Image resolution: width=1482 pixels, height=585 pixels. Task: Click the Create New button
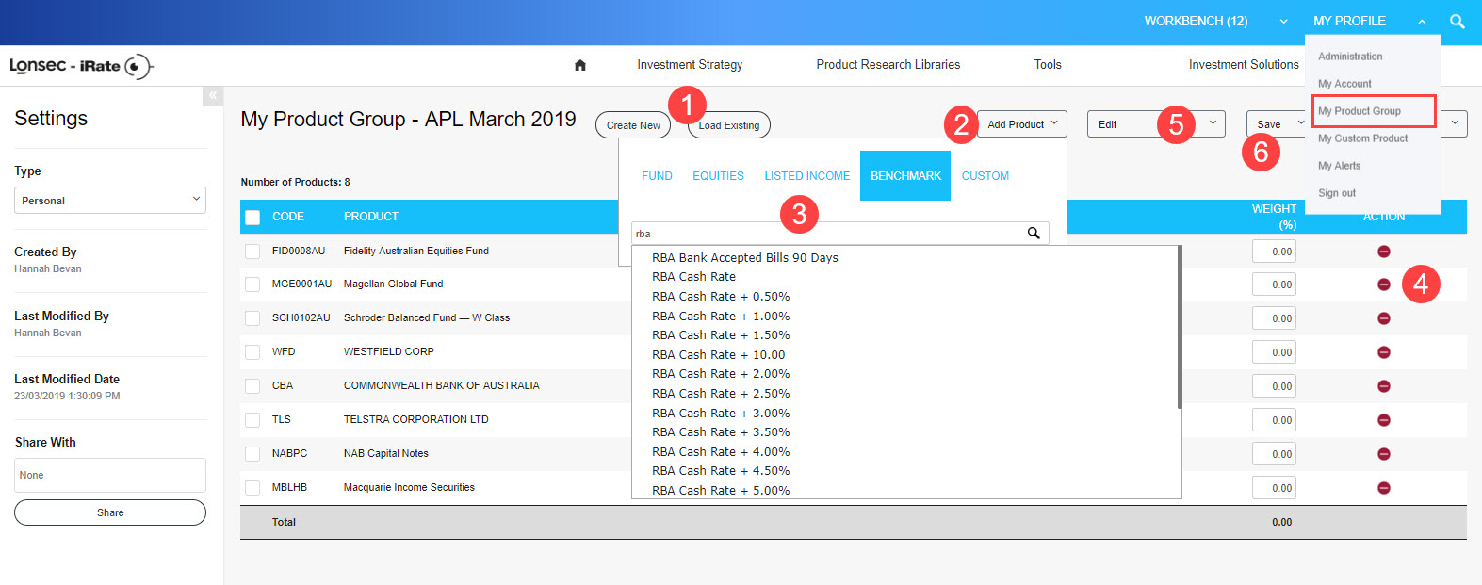[x=633, y=125]
